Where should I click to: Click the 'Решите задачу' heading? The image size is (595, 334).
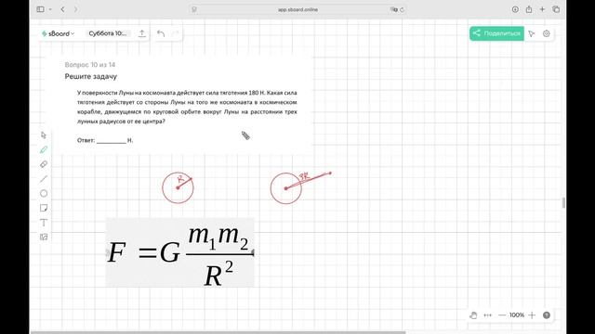(x=91, y=76)
